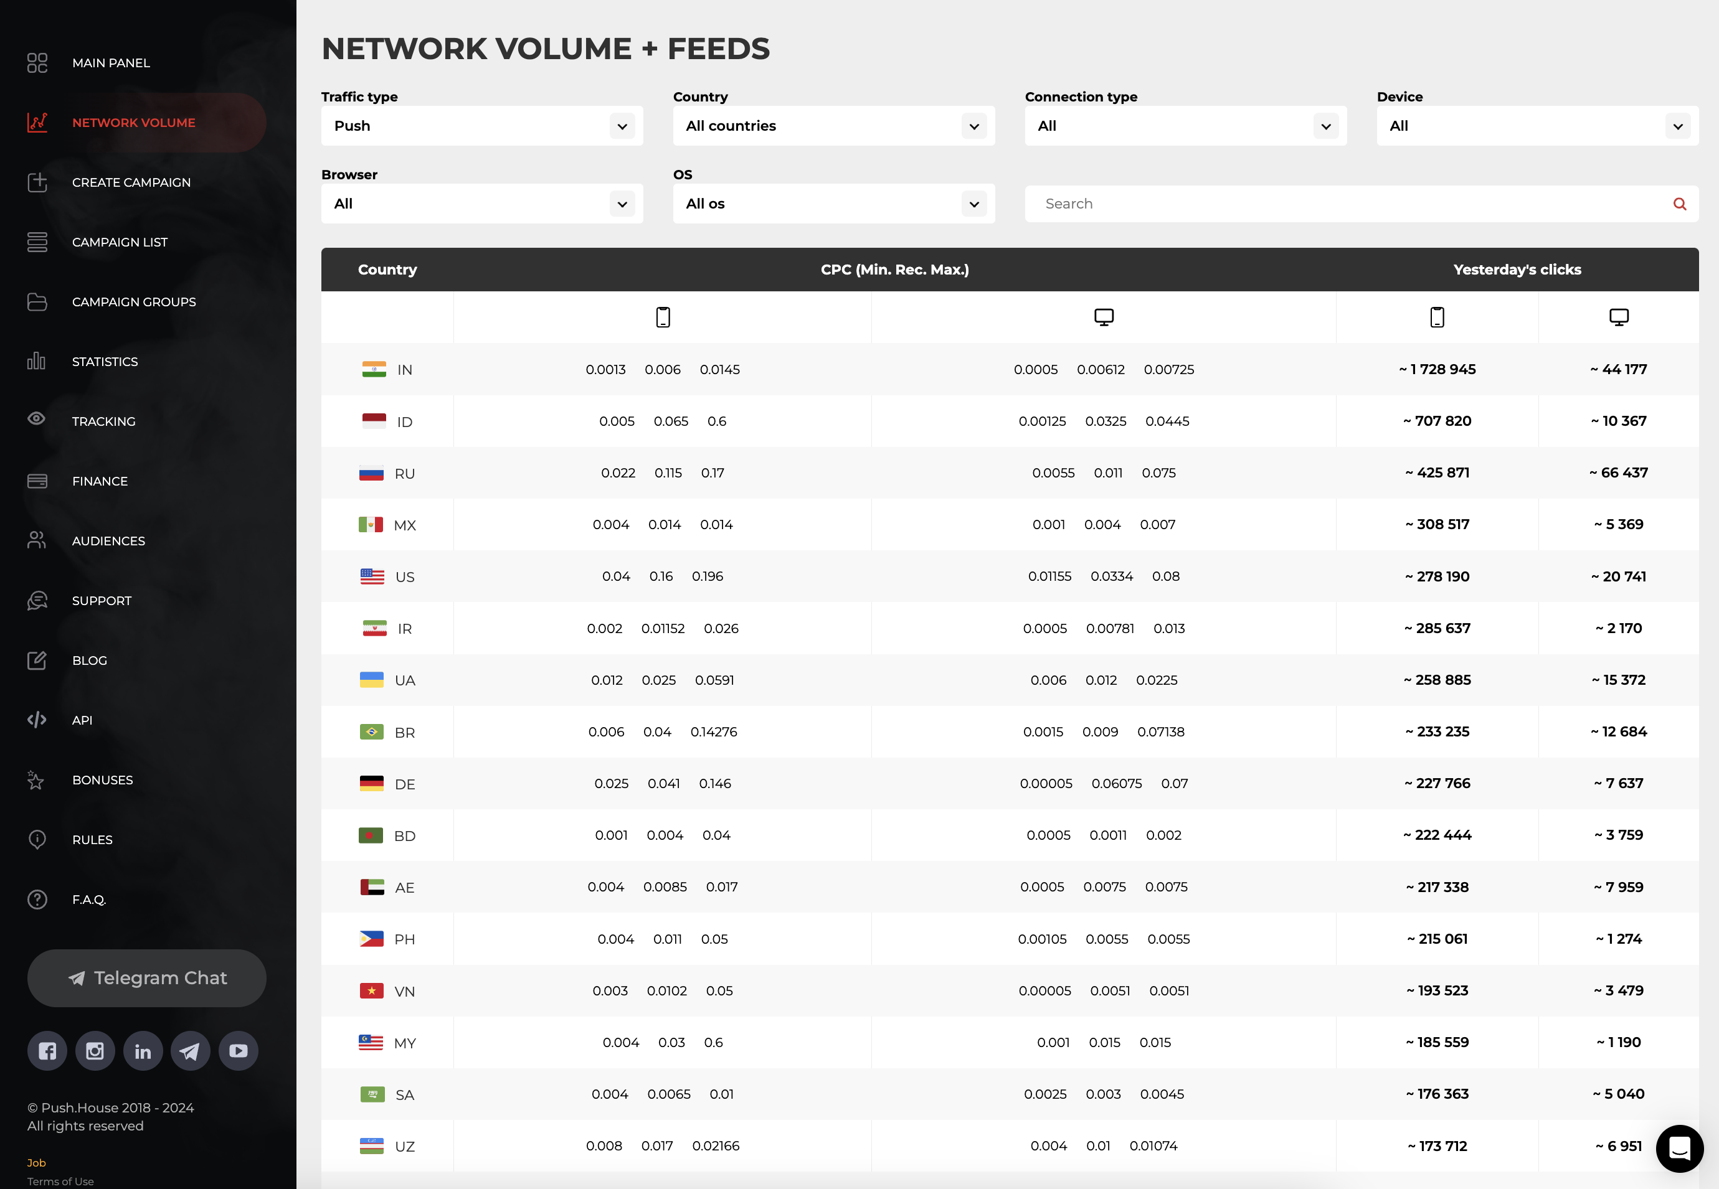Click the round Telegram social icon
This screenshot has width=1719, height=1189.
pyautogui.click(x=190, y=1050)
